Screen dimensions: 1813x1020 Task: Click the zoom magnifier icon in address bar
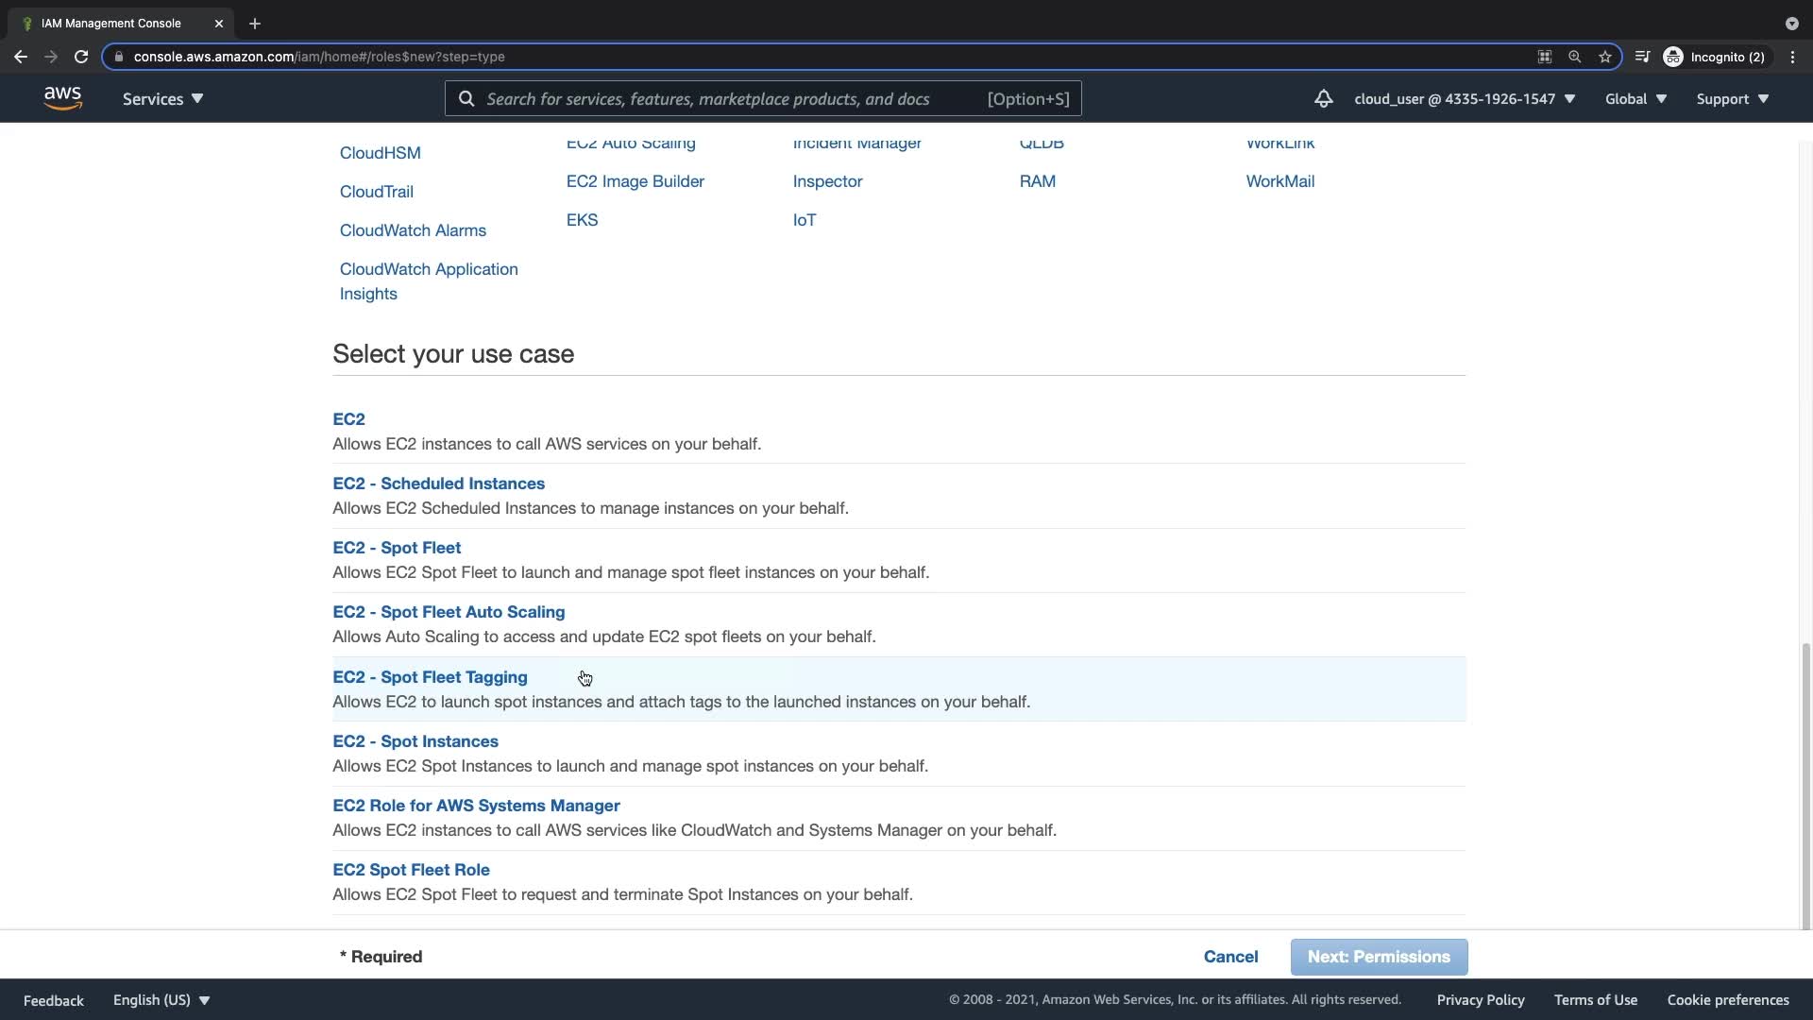(1574, 57)
